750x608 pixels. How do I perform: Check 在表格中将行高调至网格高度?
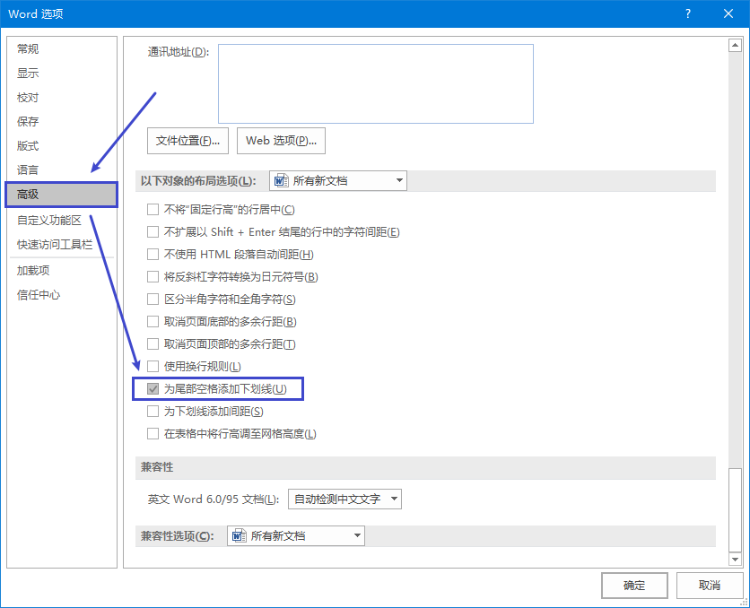153,434
